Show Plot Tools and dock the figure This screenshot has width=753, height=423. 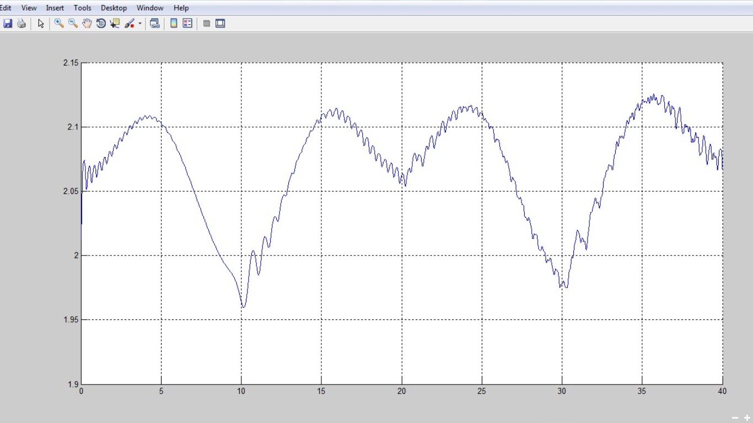220,24
